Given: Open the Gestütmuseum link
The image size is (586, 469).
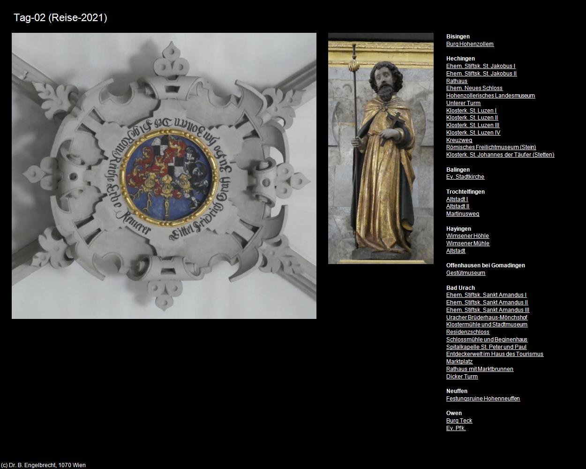Looking at the screenshot, I should click(466, 273).
